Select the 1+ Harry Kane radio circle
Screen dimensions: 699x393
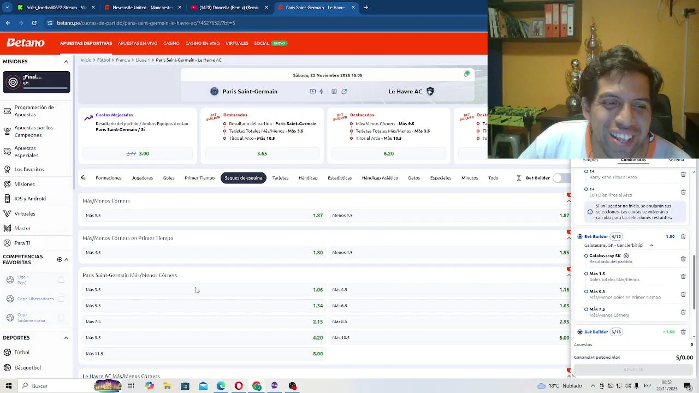pyautogui.click(x=586, y=171)
